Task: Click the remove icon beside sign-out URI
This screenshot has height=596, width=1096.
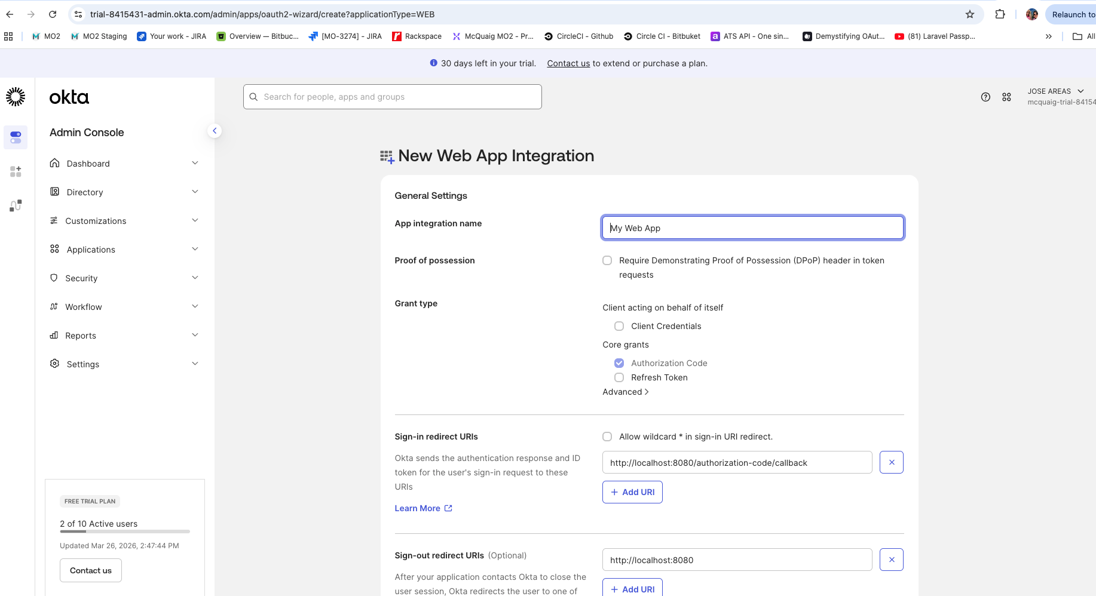Action: tap(891, 560)
